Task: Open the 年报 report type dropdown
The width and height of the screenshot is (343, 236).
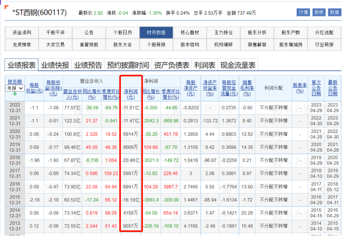Action: (x=15, y=88)
